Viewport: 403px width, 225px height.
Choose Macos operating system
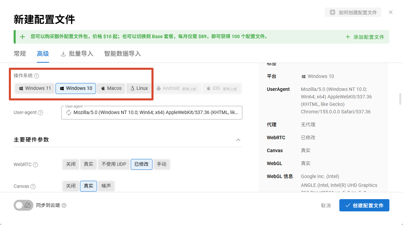click(x=111, y=89)
